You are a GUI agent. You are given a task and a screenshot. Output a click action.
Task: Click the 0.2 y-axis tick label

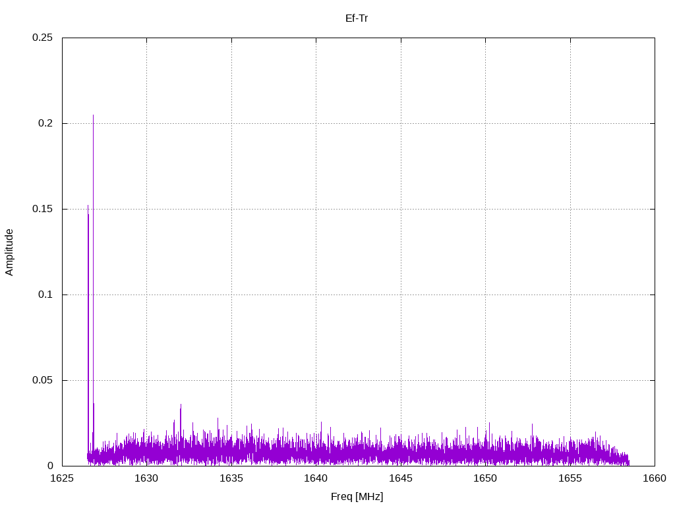(45, 123)
